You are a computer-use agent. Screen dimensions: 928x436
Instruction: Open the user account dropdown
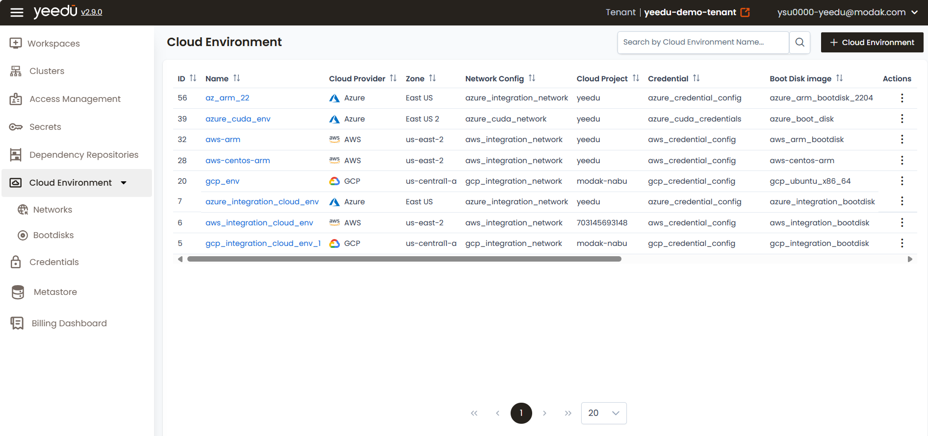coord(848,12)
